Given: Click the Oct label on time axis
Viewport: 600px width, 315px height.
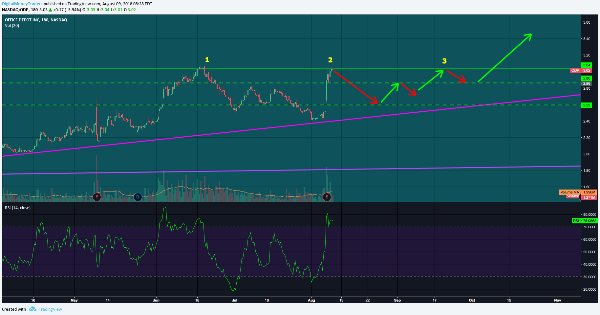Looking at the screenshot, I should click(x=472, y=300).
